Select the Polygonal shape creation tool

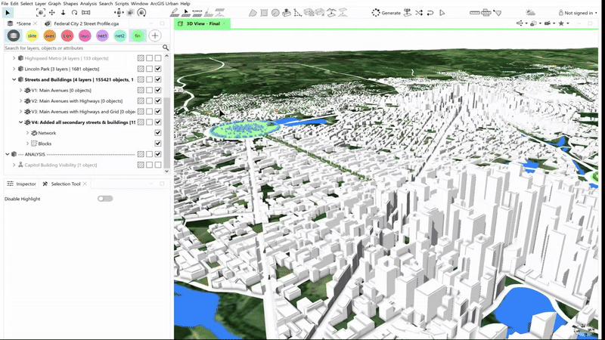[253, 13]
